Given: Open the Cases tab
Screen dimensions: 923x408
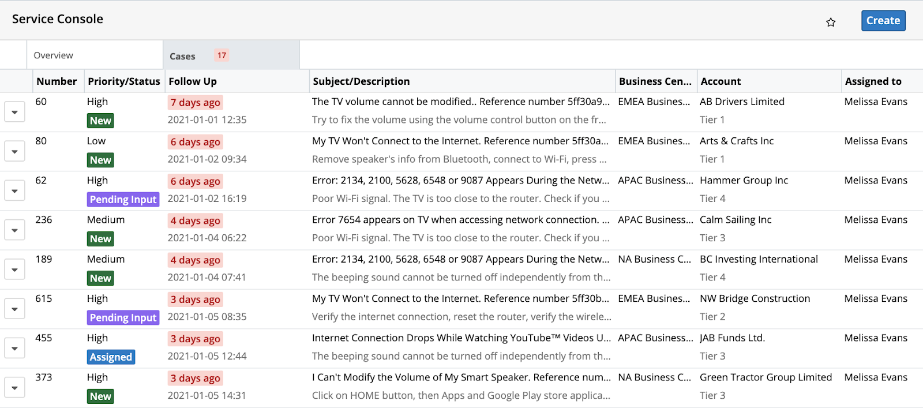Looking at the screenshot, I should pos(183,56).
